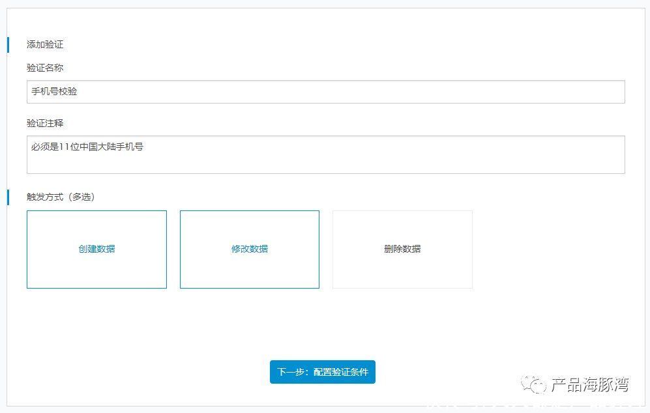This screenshot has width=650, height=413.
Task: Click the 验证注释 label
Action: (x=45, y=124)
